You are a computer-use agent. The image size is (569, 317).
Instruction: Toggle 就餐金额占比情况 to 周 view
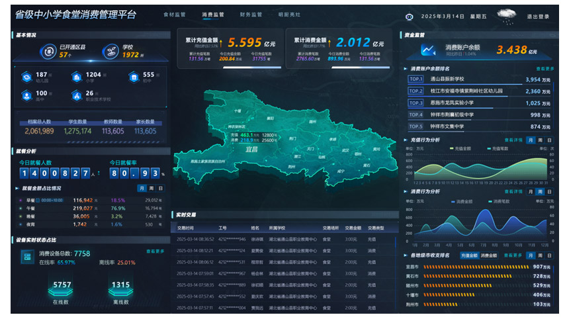pyautogui.click(x=151, y=189)
